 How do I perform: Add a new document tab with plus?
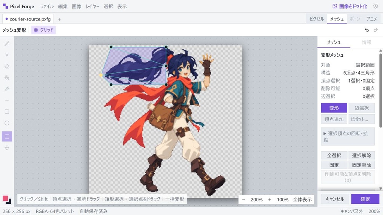pyautogui.click(x=59, y=19)
